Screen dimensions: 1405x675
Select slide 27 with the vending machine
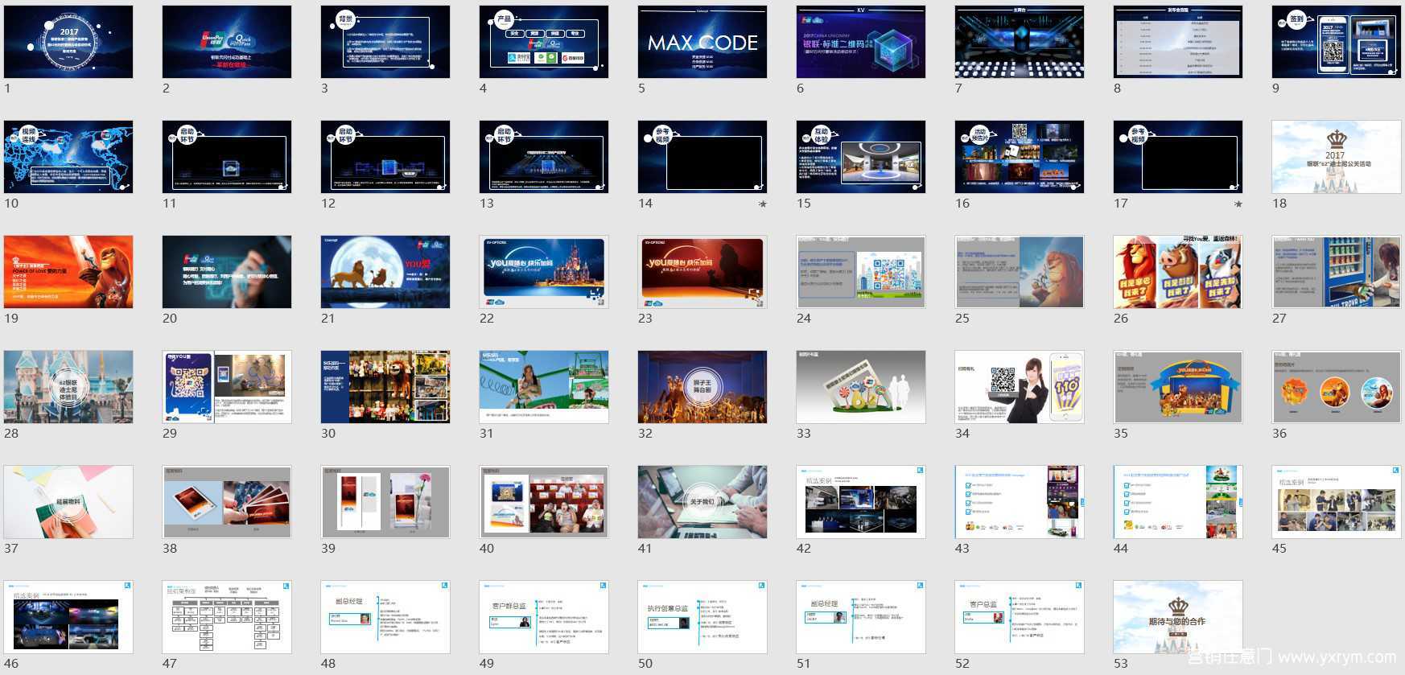tap(1337, 272)
